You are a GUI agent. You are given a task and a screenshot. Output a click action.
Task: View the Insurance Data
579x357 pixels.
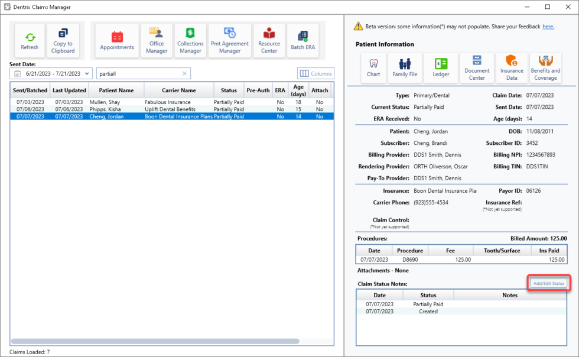[x=512, y=67]
